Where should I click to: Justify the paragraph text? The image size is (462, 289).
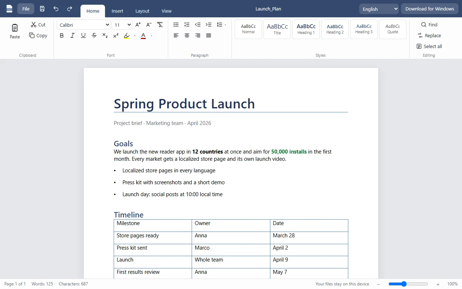click(209, 35)
